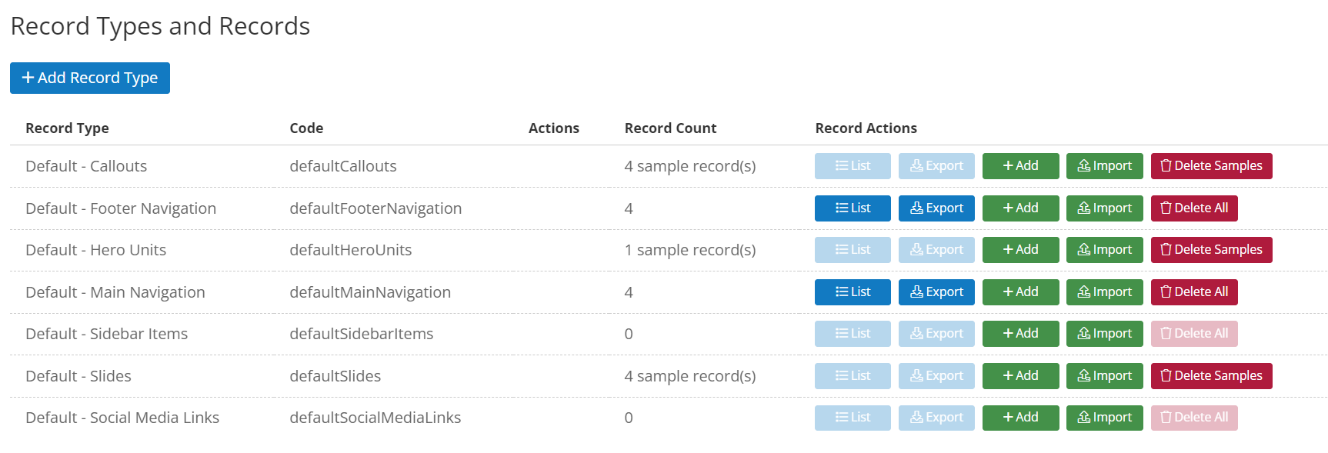
Task: Import records into Default - Slides
Action: click(x=1104, y=375)
